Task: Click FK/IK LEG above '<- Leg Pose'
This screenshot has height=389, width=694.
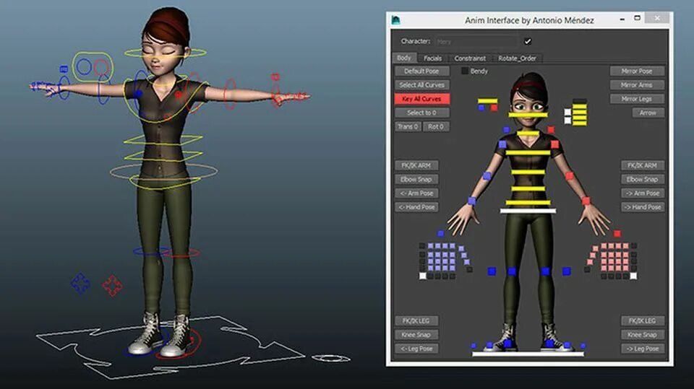Action: [x=416, y=320]
